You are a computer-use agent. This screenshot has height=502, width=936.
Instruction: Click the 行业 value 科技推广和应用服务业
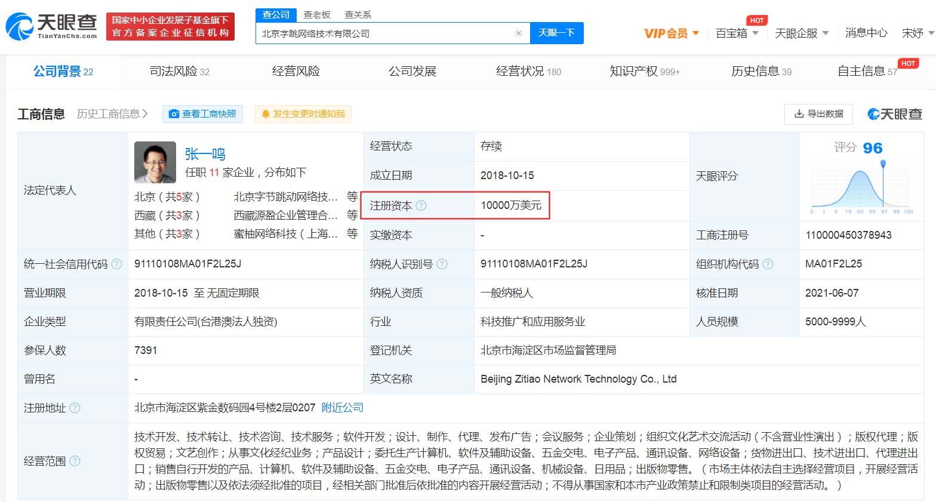pos(533,322)
